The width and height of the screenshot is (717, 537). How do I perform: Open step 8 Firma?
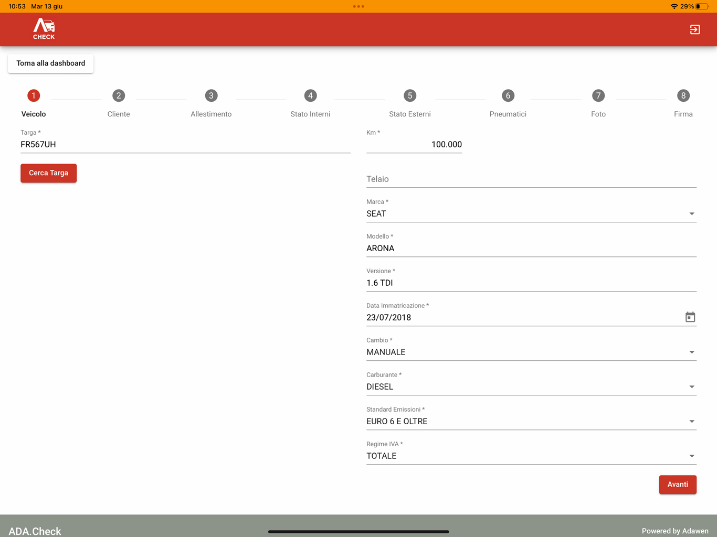(x=683, y=96)
